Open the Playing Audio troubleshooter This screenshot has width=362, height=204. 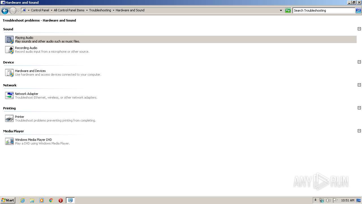click(24, 38)
